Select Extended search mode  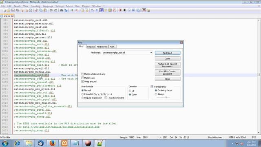click(x=82, y=94)
